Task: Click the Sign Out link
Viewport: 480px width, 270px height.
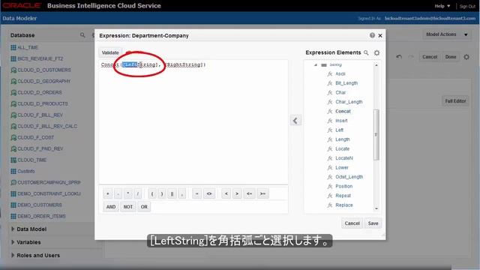Action: (x=467, y=6)
